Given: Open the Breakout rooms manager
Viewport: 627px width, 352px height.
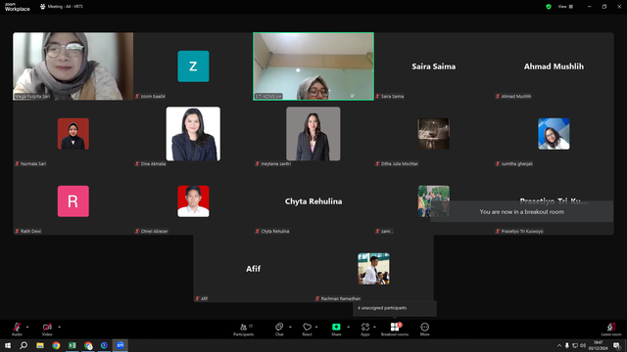Looking at the screenshot, I should 395,330.
